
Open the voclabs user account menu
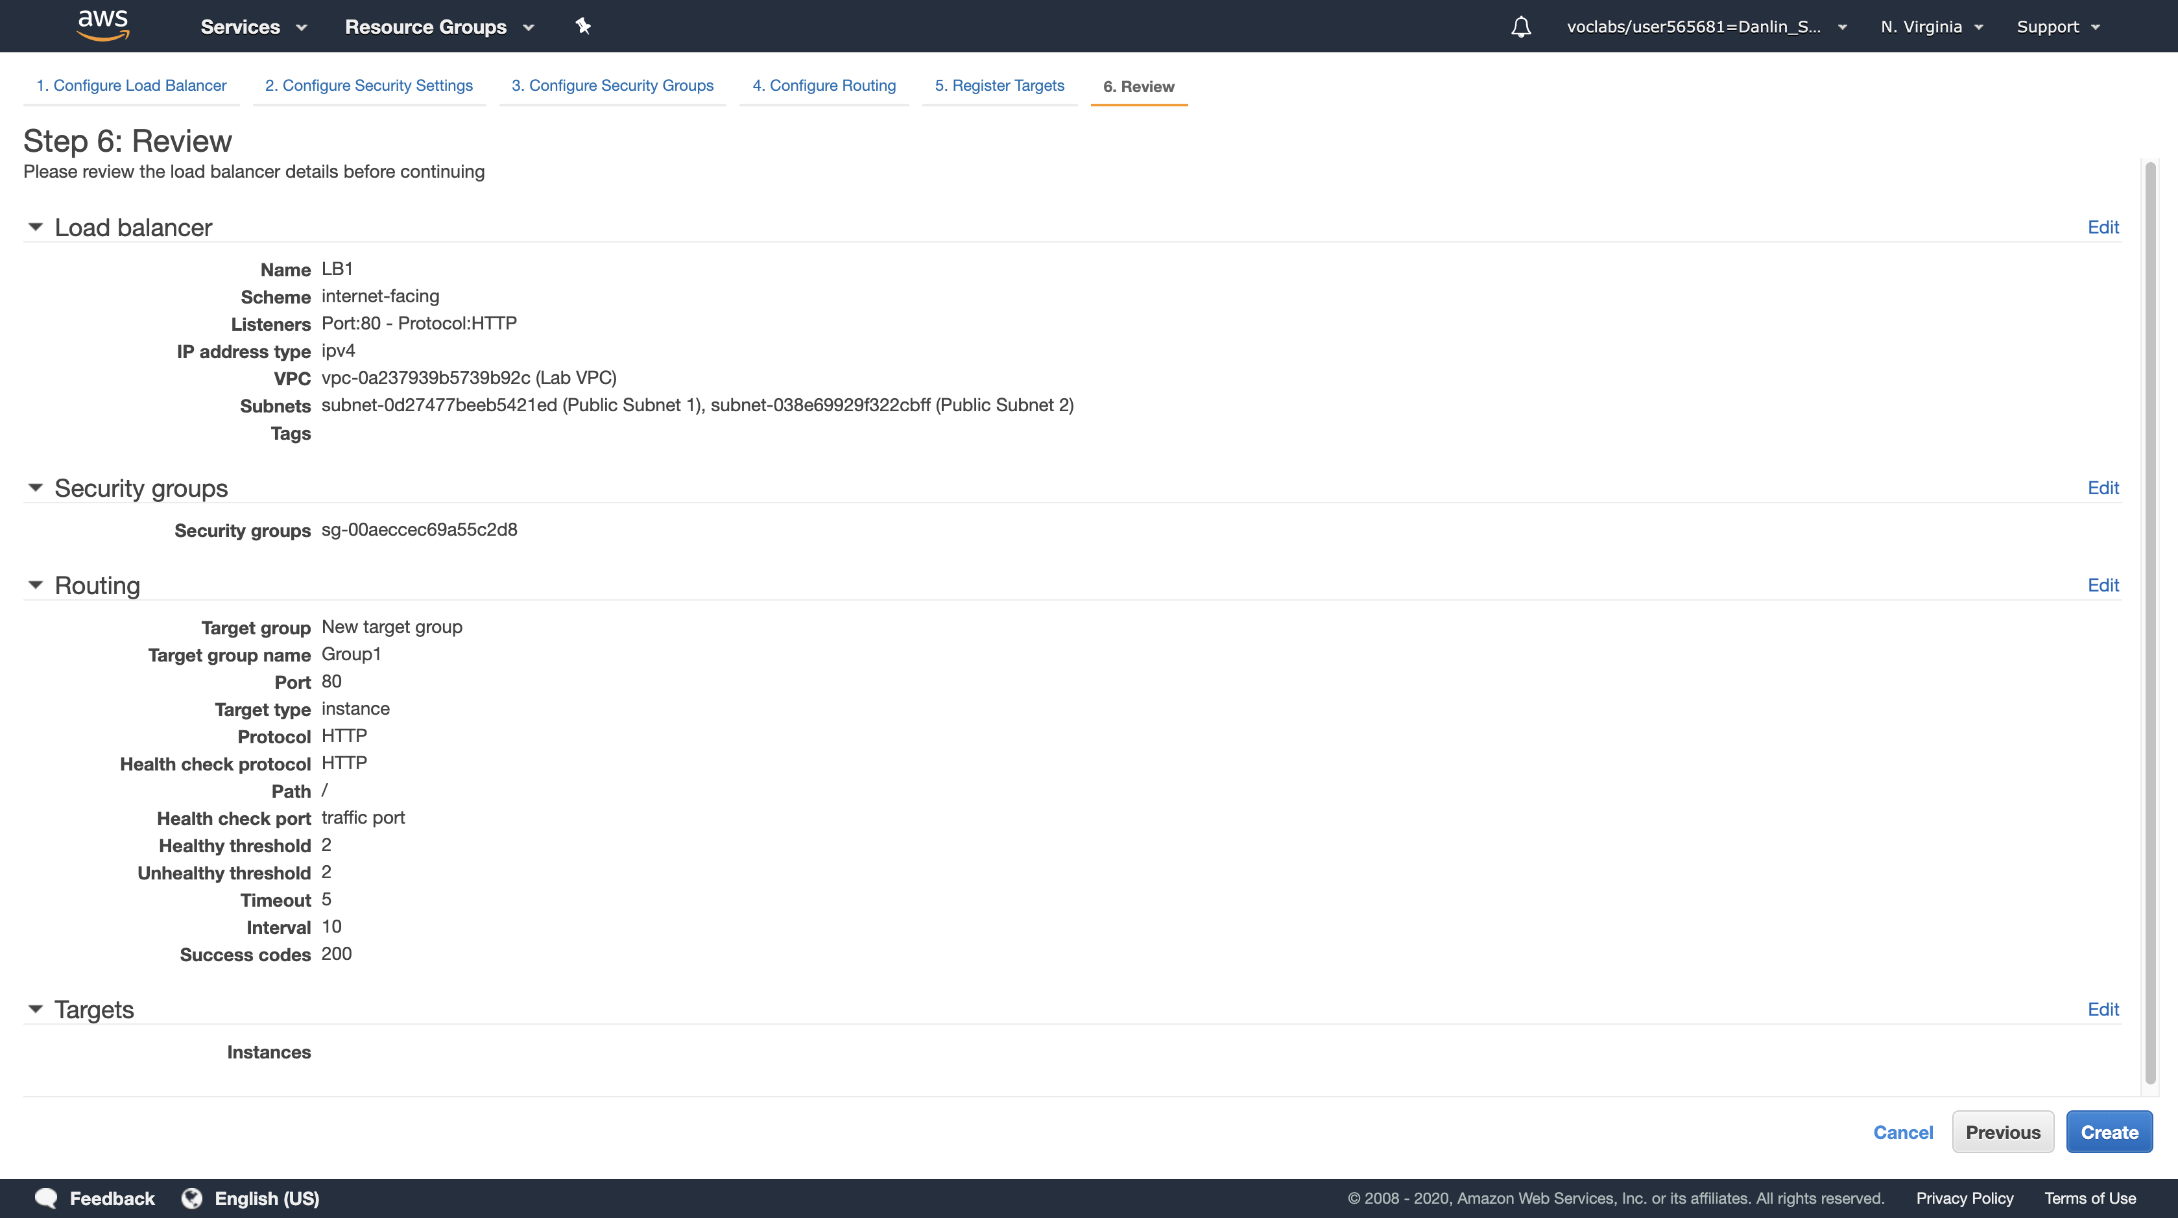tap(1705, 27)
